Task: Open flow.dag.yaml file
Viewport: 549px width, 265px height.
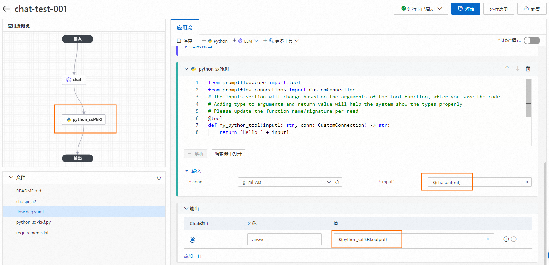Action: tap(84, 212)
